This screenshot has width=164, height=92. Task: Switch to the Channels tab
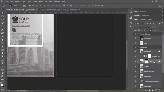pos(143,19)
